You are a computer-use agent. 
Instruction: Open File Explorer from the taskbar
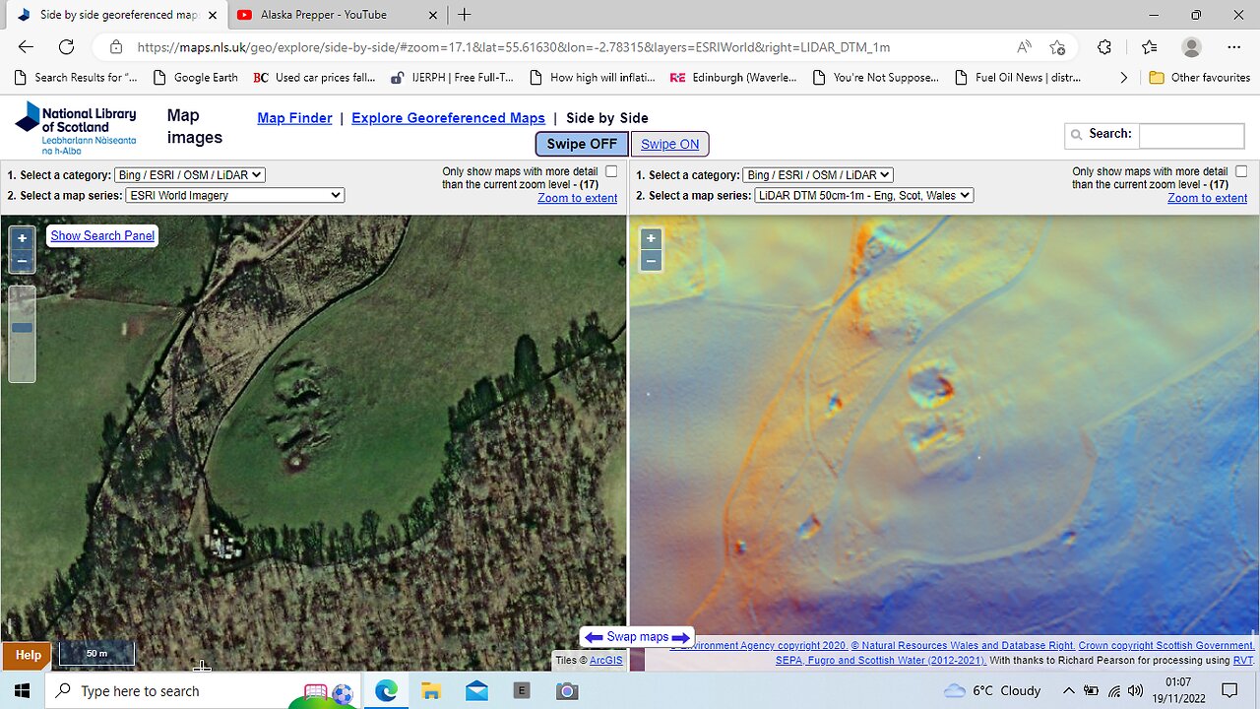[431, 691]
